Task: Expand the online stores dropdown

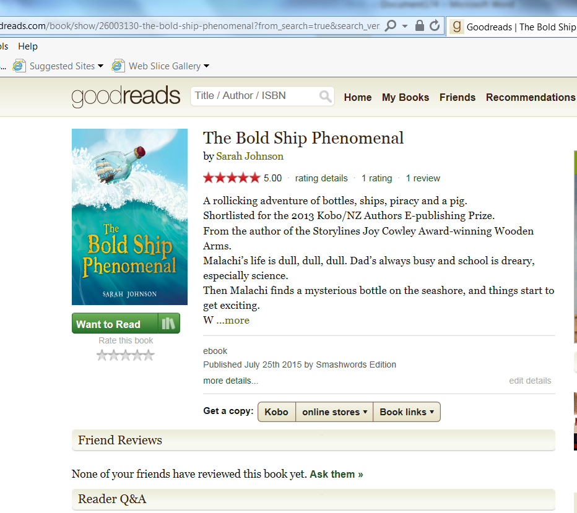Action: coord(334,412)
